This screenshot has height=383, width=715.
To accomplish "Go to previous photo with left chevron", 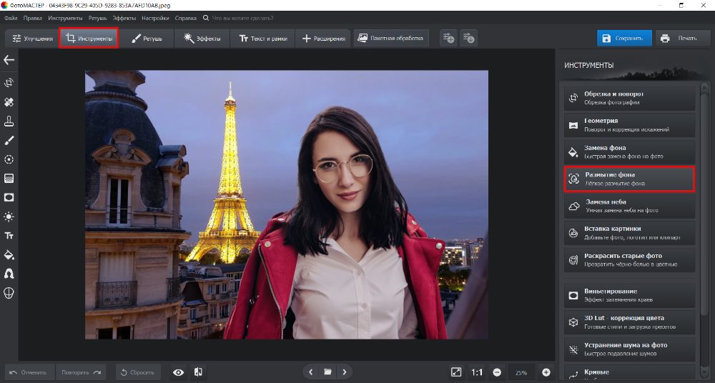I will coord(310,372).
